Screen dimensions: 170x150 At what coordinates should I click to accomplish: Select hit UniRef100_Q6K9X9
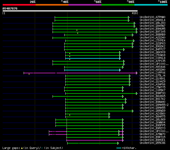(x=152, y=52)
